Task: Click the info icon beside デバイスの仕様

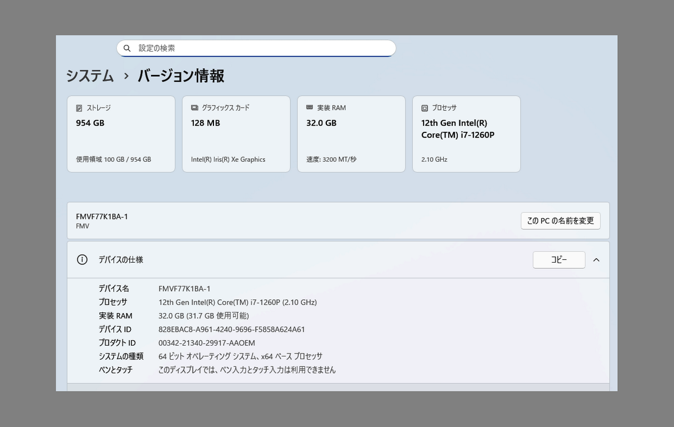Action: click(x=82, y=260)
